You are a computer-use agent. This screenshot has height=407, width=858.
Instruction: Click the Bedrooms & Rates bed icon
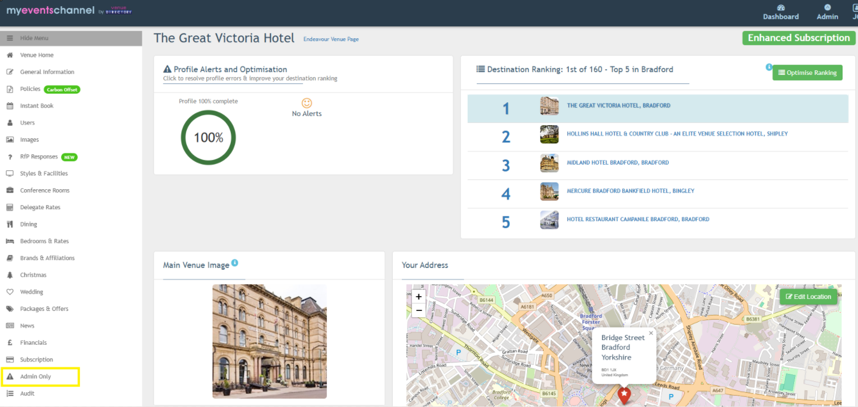tap(10, 241)
